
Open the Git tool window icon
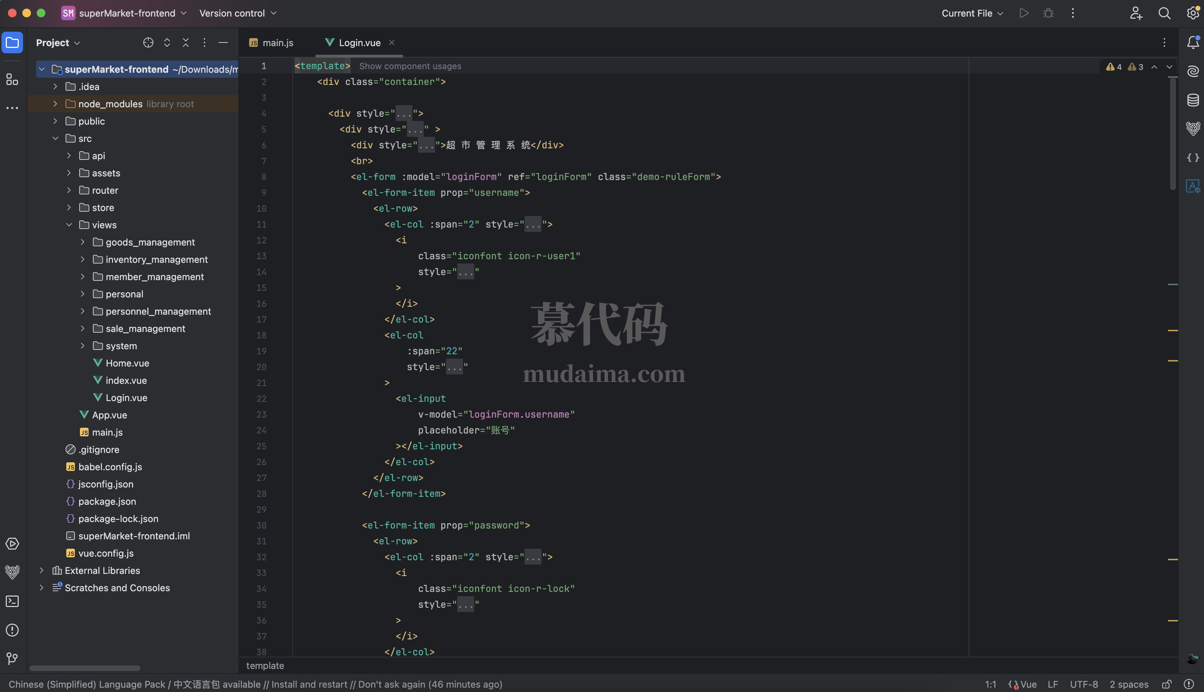coord(12,659)
